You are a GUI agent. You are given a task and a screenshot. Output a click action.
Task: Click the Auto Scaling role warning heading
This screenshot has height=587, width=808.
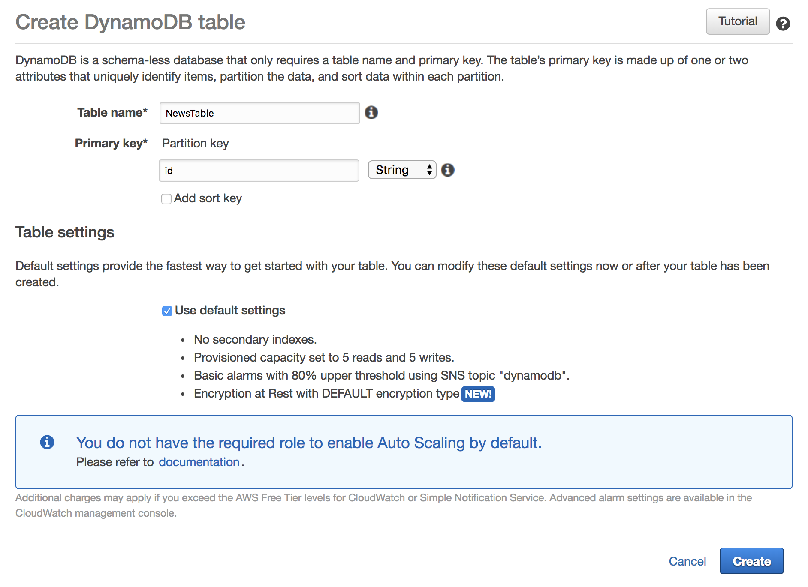(309, 443)
